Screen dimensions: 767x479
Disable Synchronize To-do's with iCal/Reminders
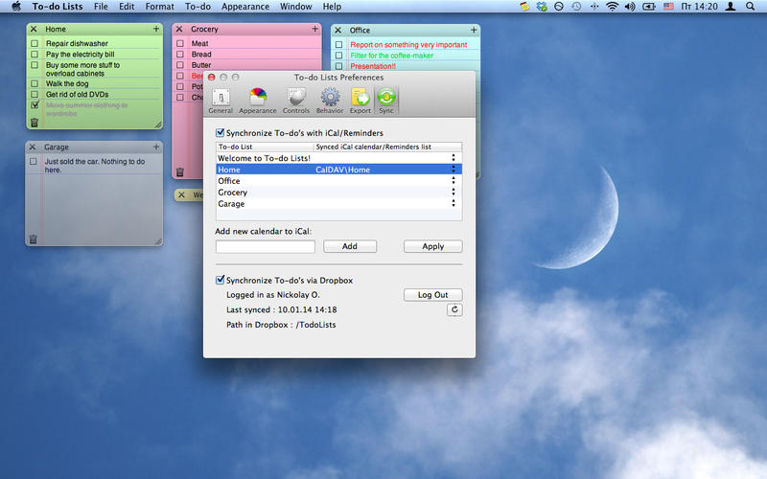click(x=221, y=133)
